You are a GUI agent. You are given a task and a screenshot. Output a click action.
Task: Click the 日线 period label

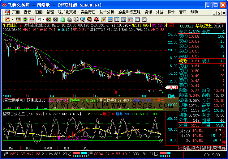171,96
